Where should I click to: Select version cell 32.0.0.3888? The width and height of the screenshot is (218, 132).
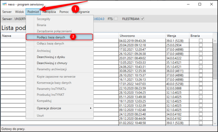(178, 88)
